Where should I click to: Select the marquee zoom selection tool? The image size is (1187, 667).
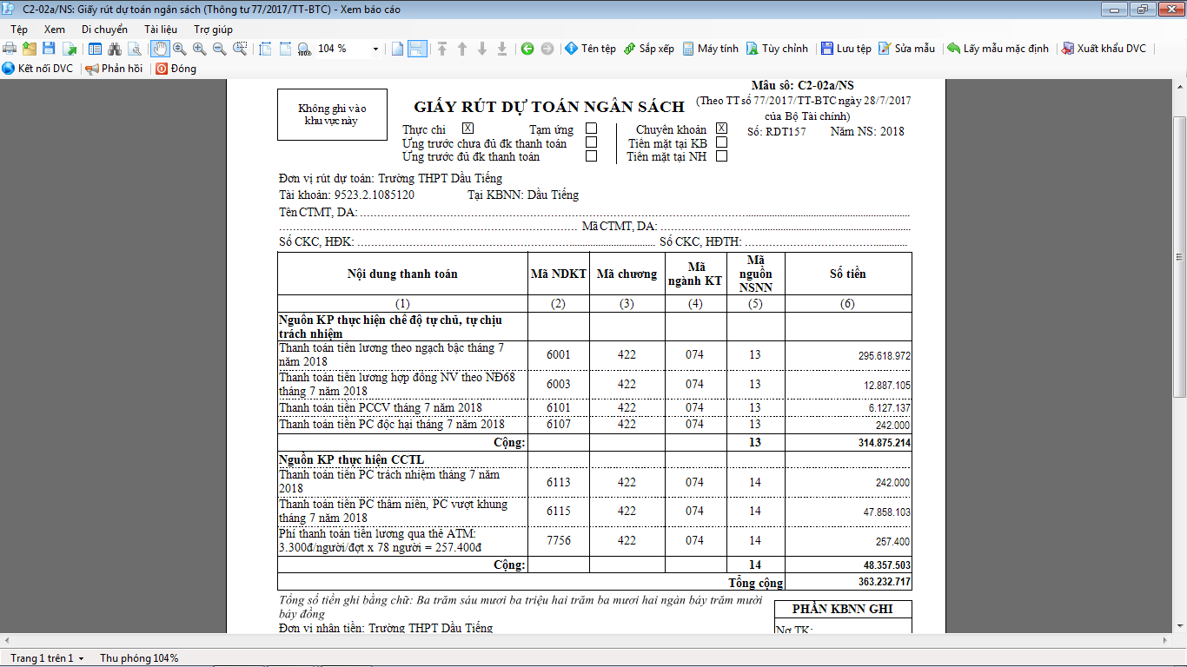[240, 49]
